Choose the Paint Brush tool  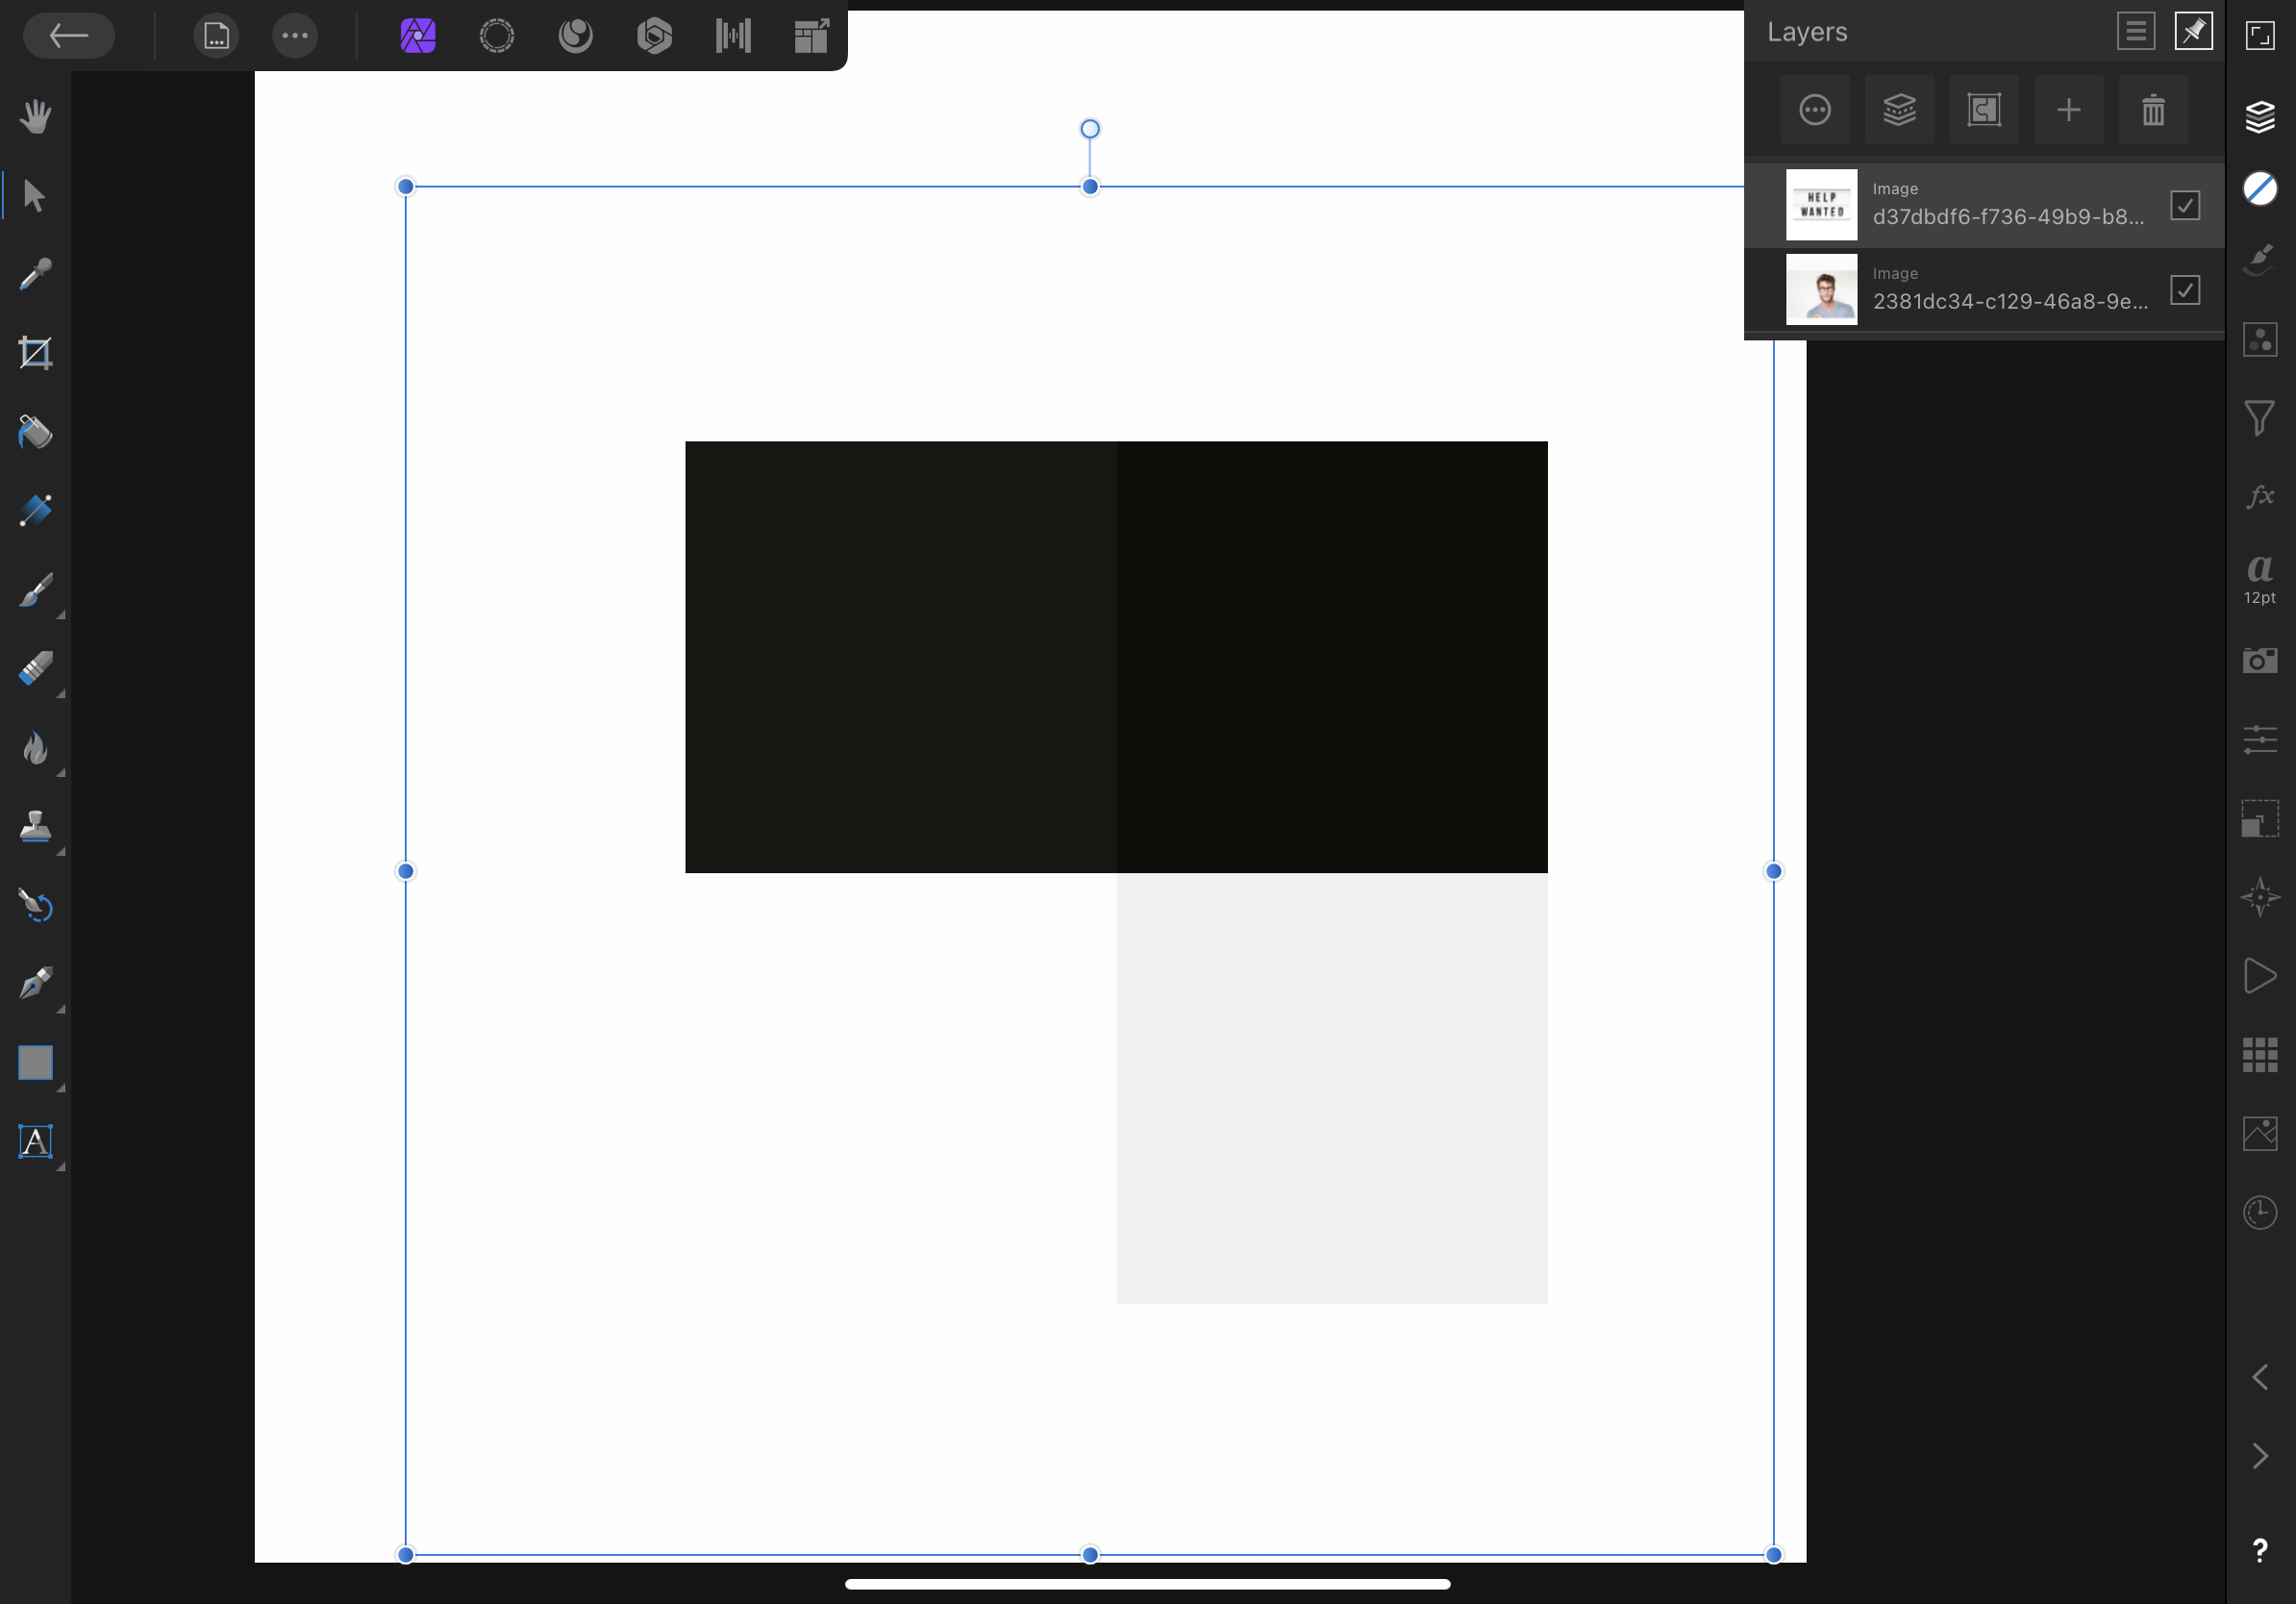pos(35,590)
